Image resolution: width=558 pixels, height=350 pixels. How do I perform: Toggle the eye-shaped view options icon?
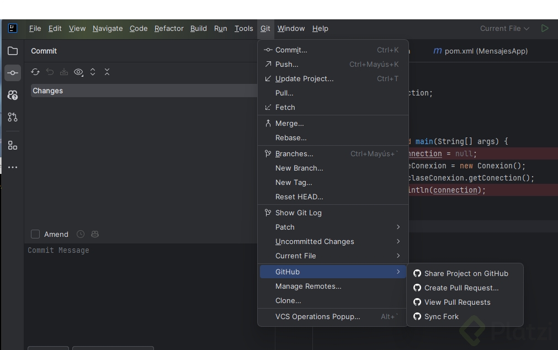78,72
